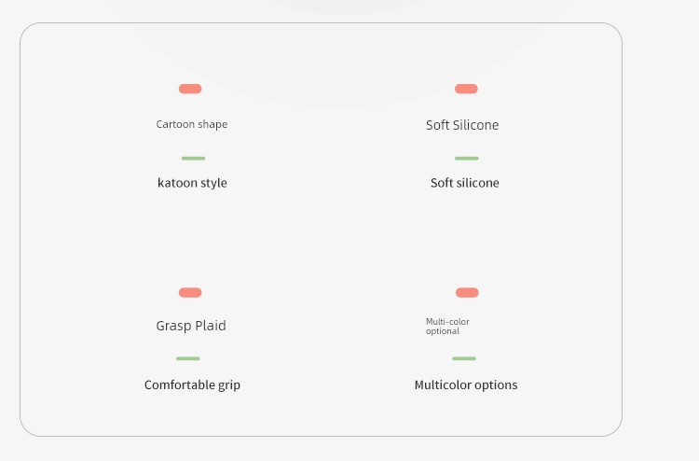Click the green bar above katoon style

194,159
